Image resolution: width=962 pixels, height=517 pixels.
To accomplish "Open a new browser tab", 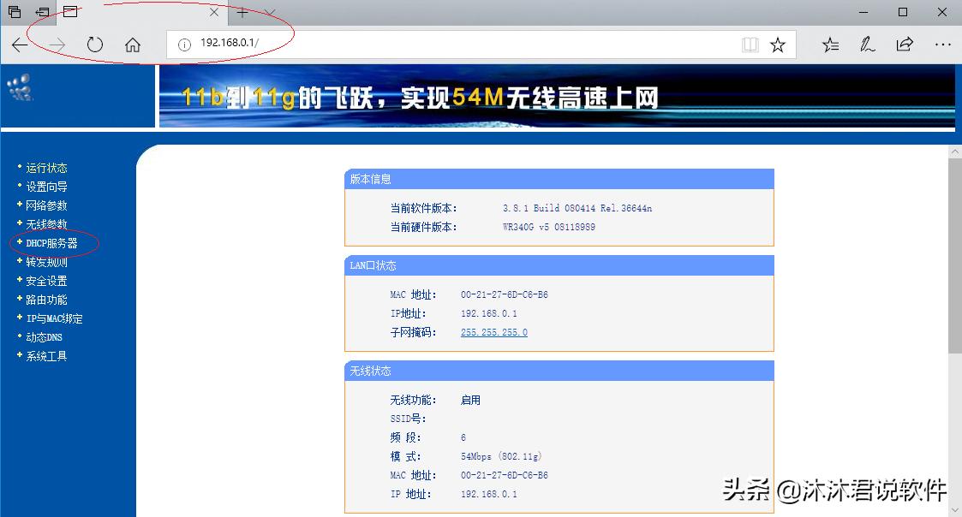I will [x=244, y=12].
